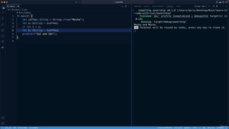Image resolution: width=229 pixels, height=129 pixels.
Task: Change Rust language mode in status bar
Action: pyautogui.click(x=204, y=128)
